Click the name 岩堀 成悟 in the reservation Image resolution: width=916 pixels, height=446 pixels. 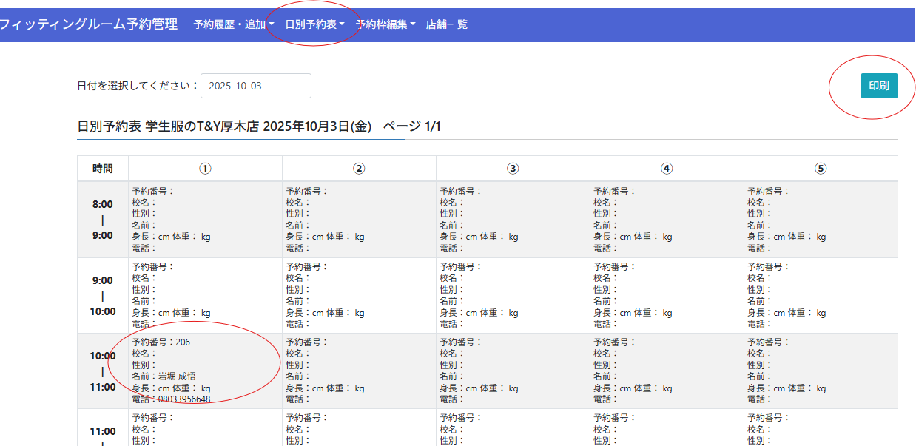(x=176, y=376)
